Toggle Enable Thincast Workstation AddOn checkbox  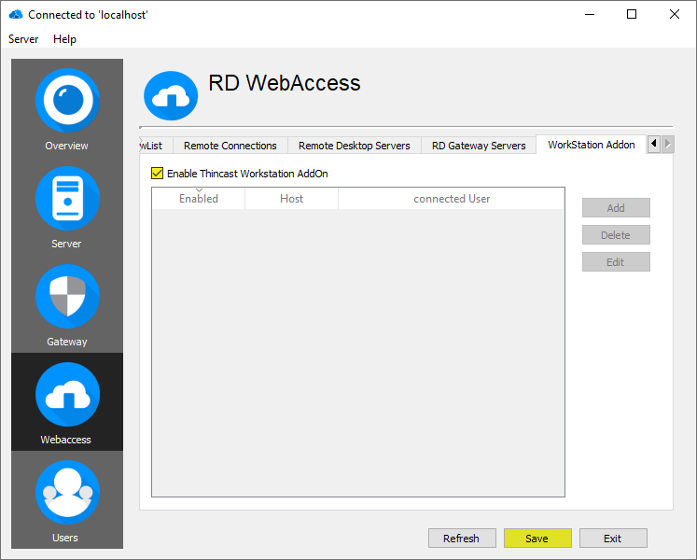click(157, 173)
